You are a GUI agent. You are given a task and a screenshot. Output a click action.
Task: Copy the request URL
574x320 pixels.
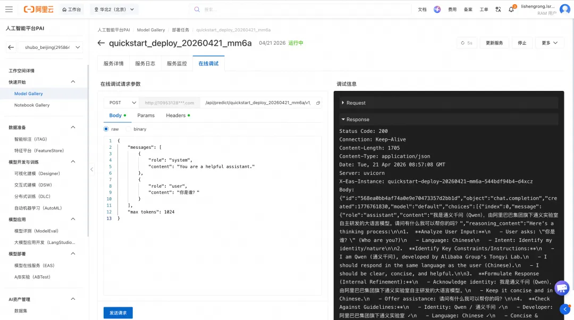coord(318,103)
